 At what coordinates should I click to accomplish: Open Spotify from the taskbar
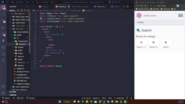(121, 102)
